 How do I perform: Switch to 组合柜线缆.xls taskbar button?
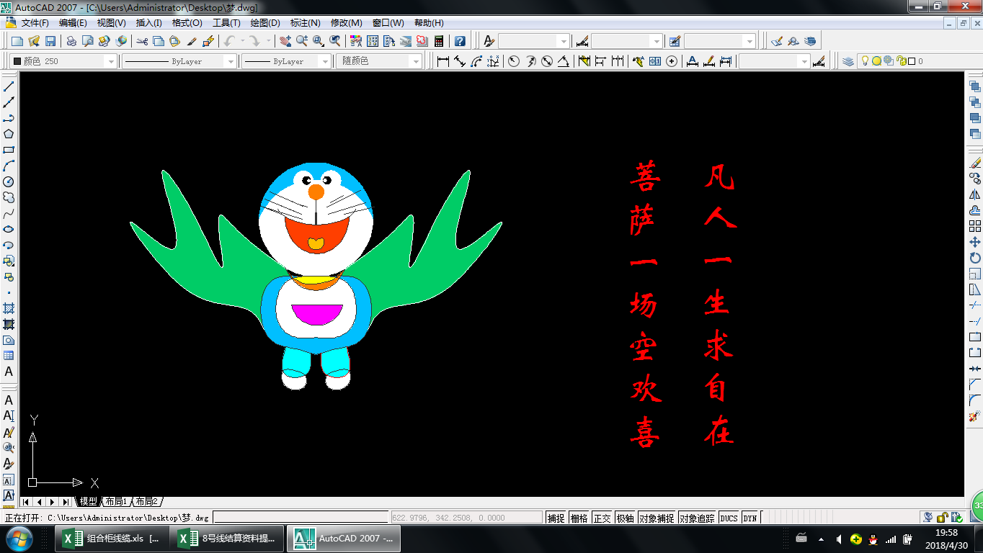pyautogui.click(x=112, y=539)
